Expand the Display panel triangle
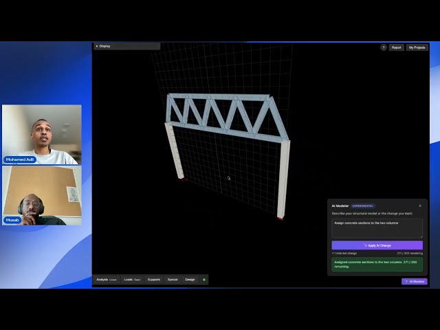This screenshot has width=440, height=330. coord(97,46)
